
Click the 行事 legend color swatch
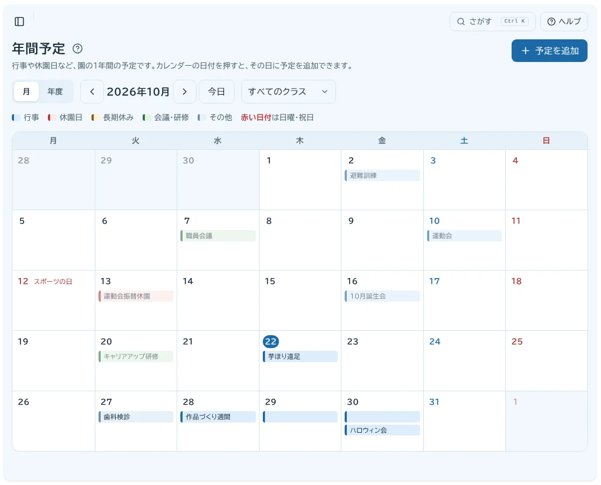click(16, 117)
